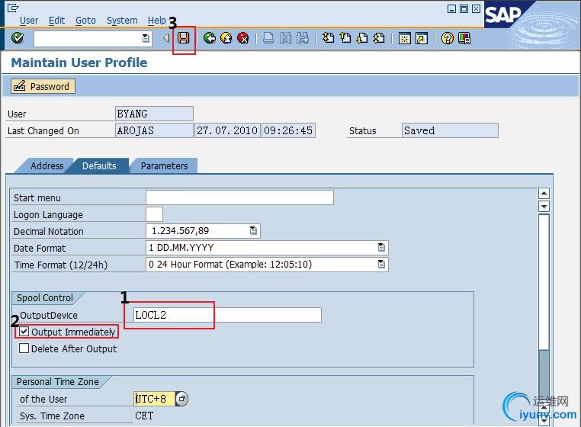Open the window menu icon at top-left
The height and width of the screenshot is (427, 581).
point(13,8)
